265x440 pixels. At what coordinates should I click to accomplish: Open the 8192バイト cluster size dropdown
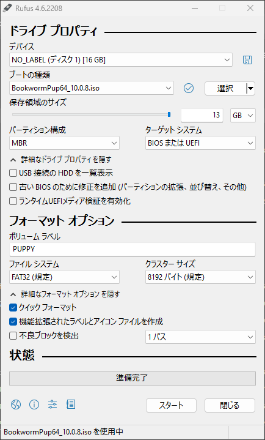pyautogui.click(x=200, y=277)
